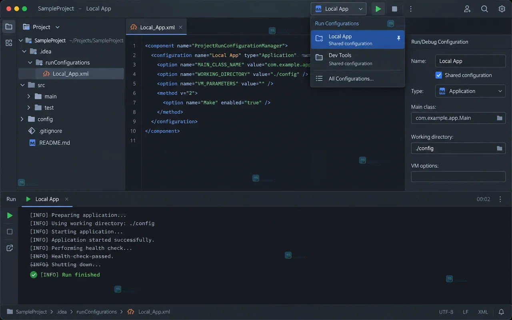Open Run panel options menu

pyautogui.click(x=500, y=199)
